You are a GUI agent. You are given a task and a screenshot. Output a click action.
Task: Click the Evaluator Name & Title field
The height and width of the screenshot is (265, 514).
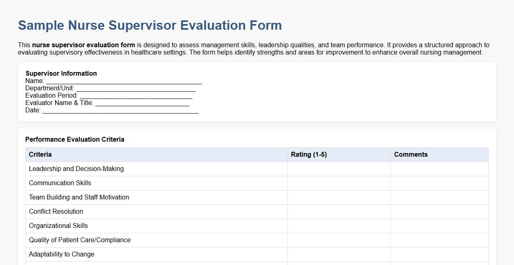142,103
